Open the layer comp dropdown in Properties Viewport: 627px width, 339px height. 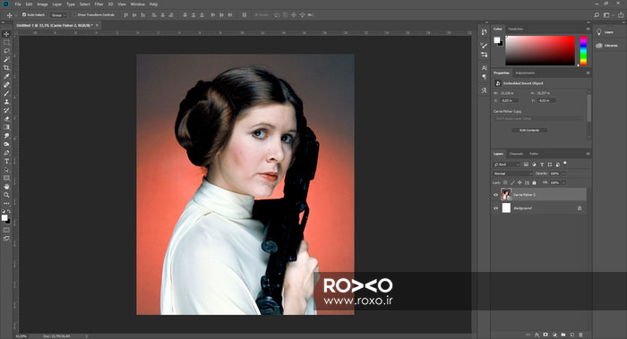538,119
